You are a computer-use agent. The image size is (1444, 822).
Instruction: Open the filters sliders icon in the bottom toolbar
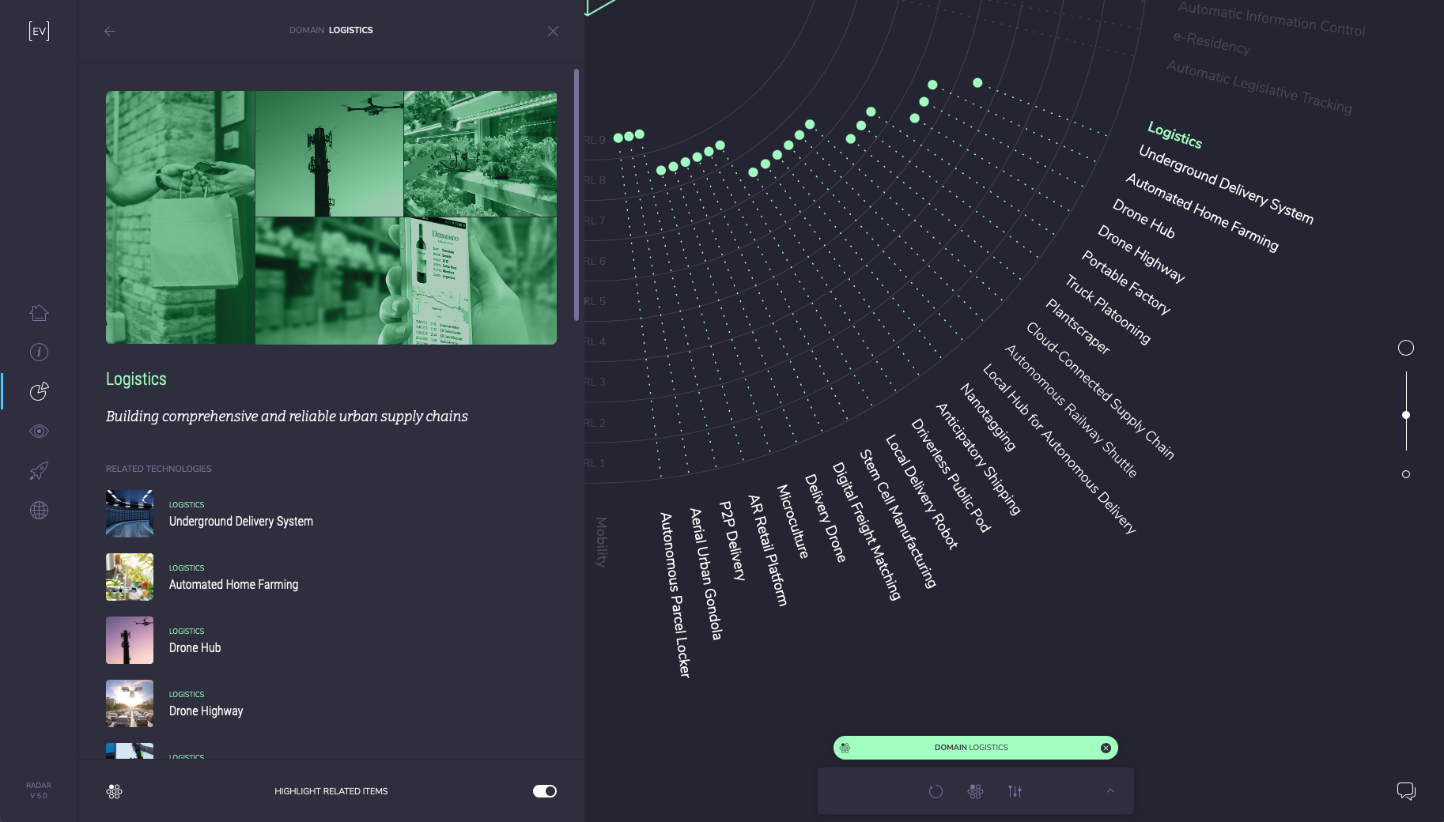1016,790
